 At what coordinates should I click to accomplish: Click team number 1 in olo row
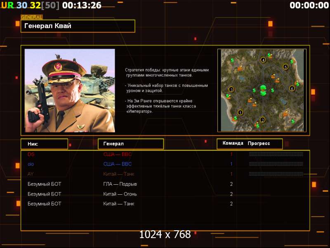point(231,164)
